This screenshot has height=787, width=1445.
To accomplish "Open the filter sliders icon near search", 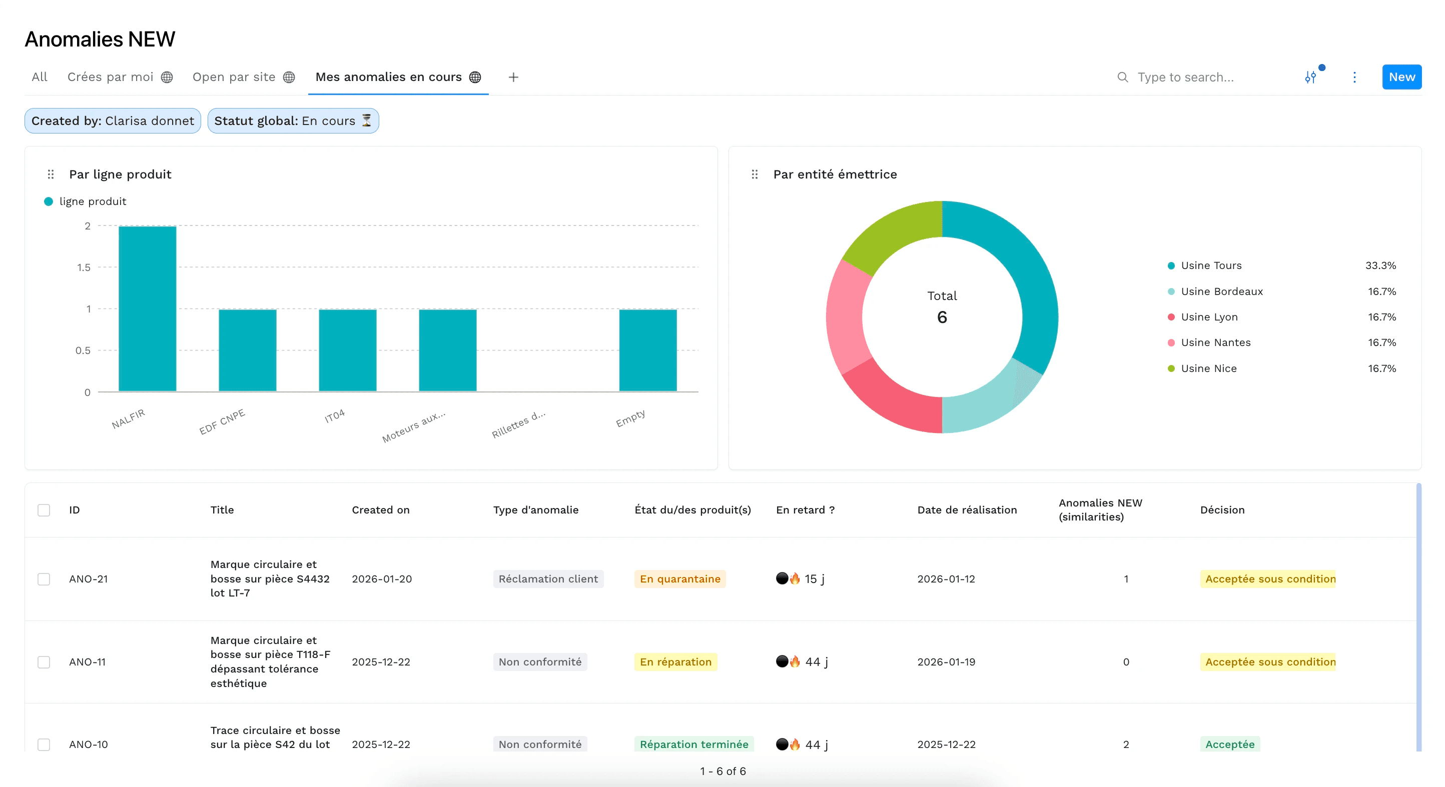I will 1312,77.
